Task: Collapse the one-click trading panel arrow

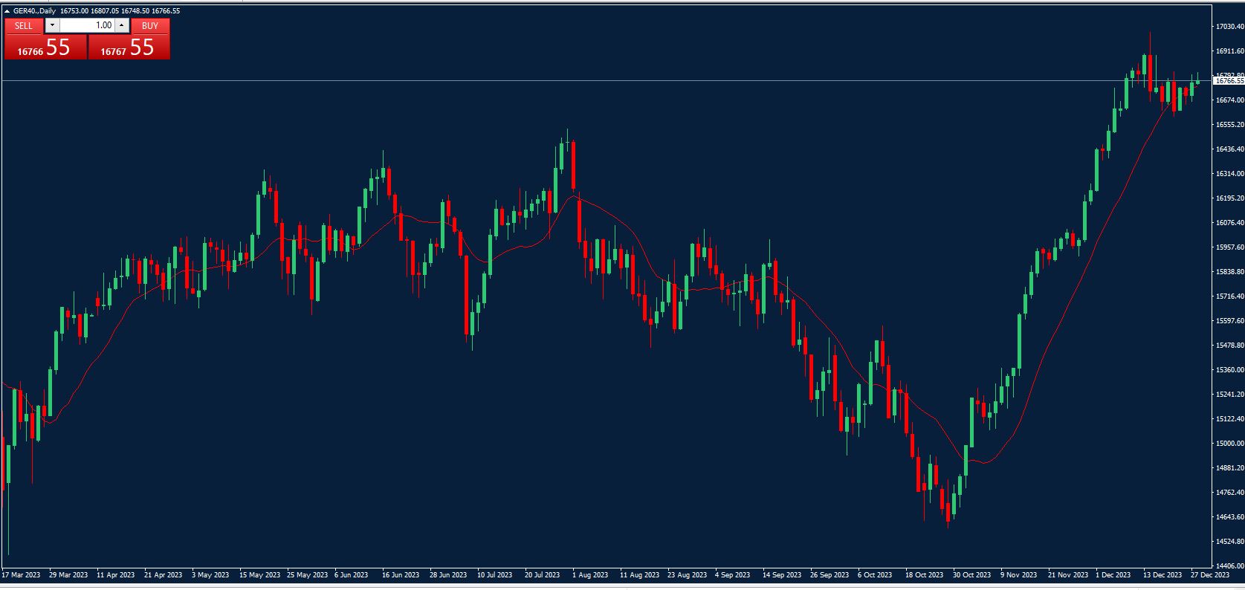Action: coord(7,11)
